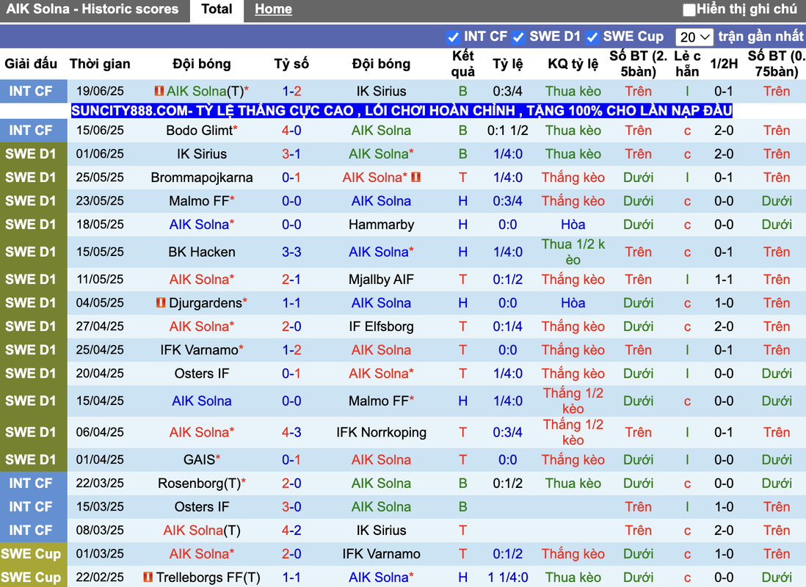806x587 pixels.
Task: Click the Kết quả column header
Action: 462,64
